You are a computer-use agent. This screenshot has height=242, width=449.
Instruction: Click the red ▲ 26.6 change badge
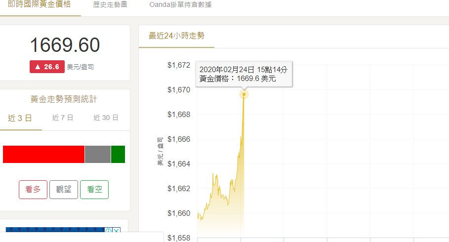47,67
